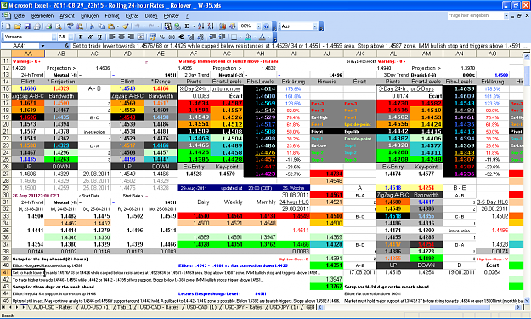Open the Bearbeiten menu
The image size is (531, 319).
tap(42, 15)
